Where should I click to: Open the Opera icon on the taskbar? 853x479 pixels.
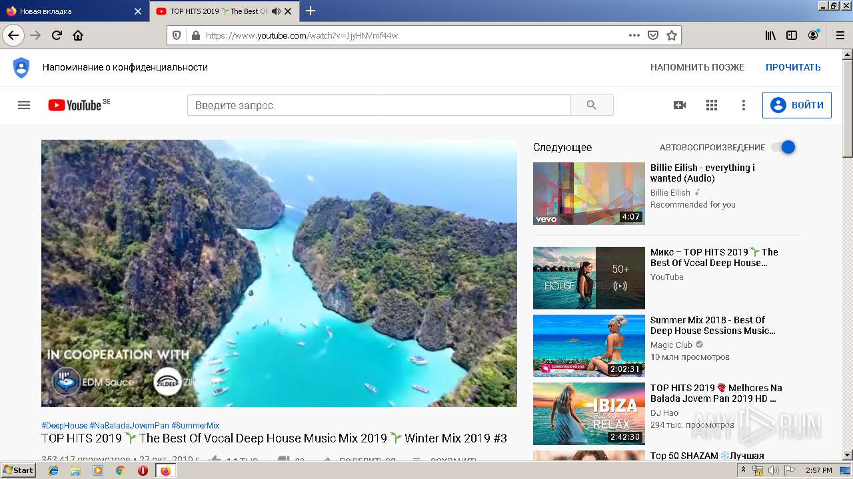click(143, 470)
